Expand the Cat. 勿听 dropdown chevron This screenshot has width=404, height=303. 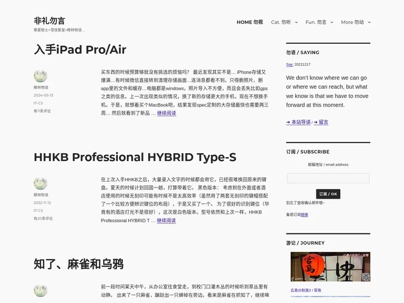point(296,22)
